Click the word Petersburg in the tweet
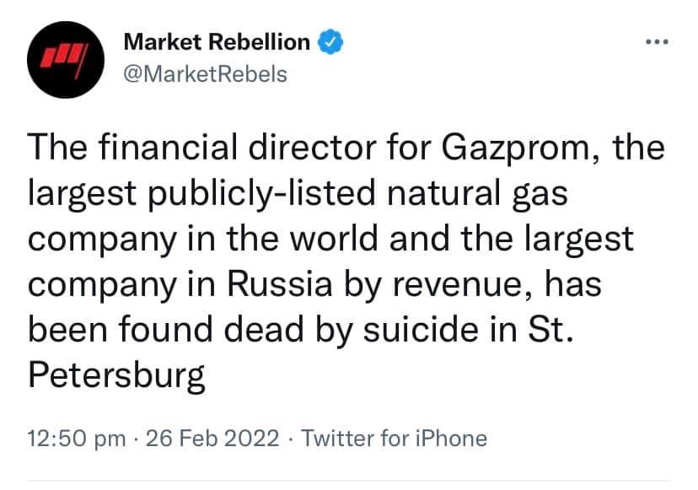Screen dimensions: 698x490 pos(117,374)
